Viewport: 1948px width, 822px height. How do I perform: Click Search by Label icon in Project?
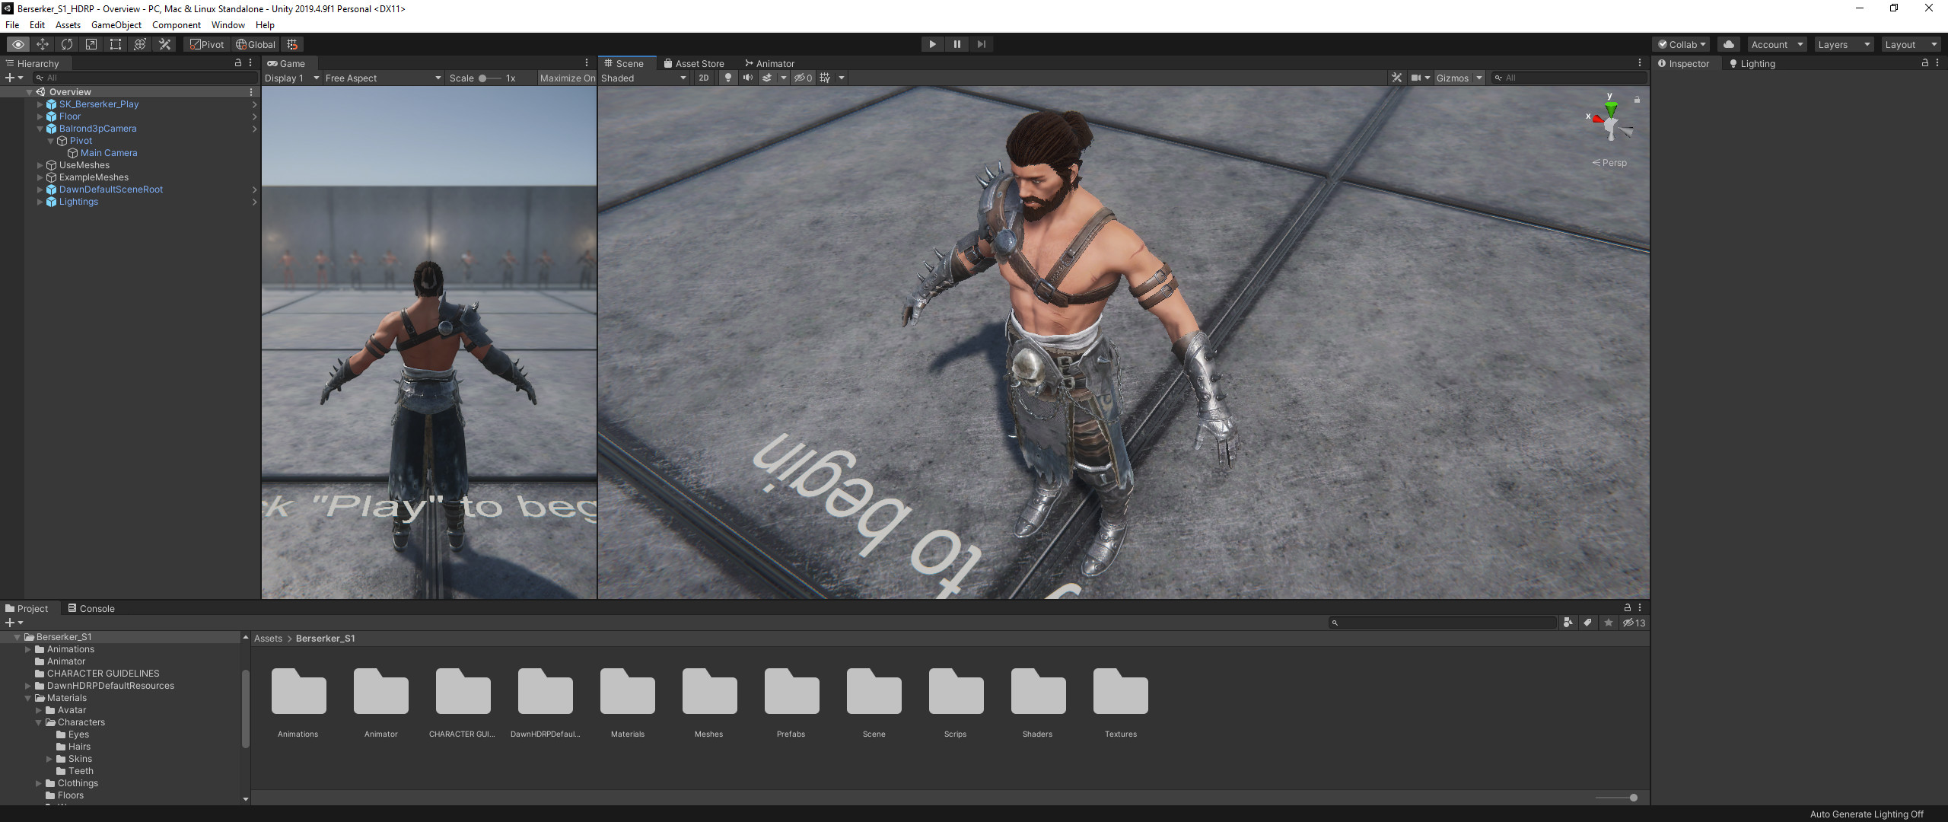pyautogui.click(x=1588, y=623)
